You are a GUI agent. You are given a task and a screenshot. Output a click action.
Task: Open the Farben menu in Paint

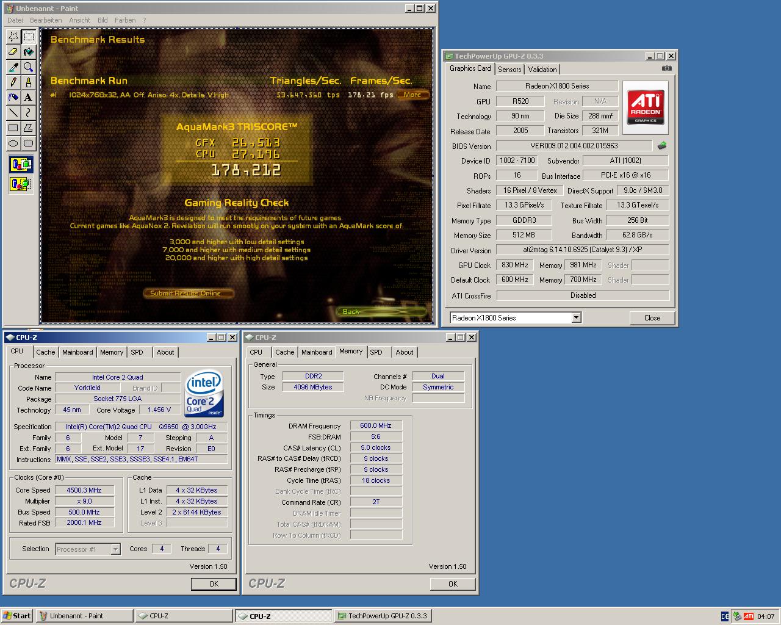125,20
